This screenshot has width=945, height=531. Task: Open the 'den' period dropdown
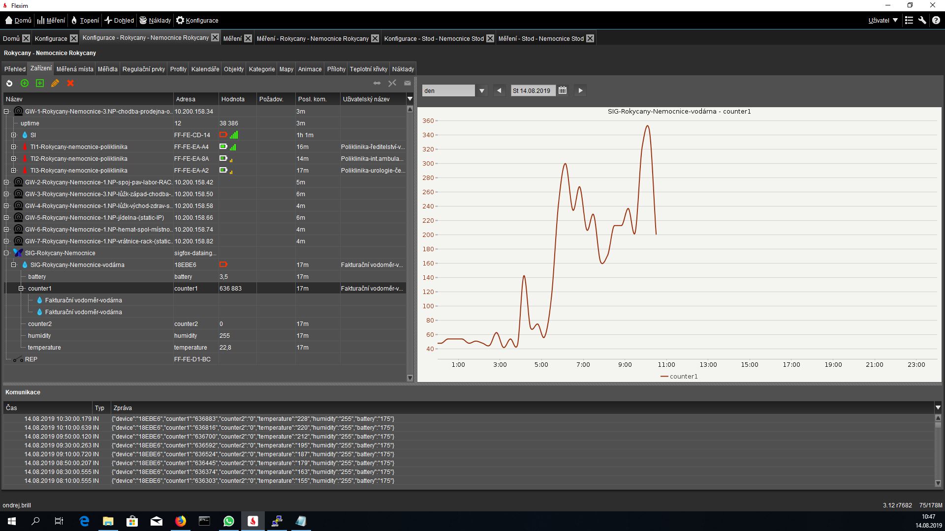pos(482,90)
